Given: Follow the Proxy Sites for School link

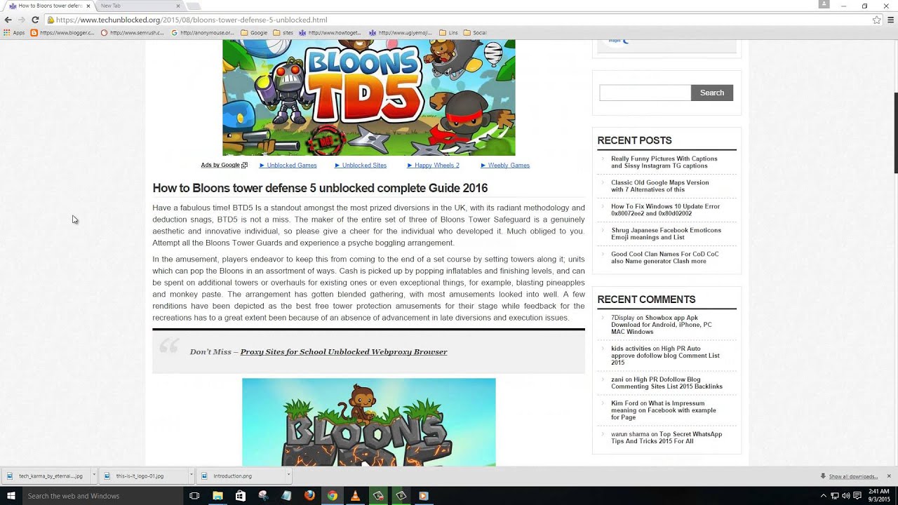Looking at the screenshot, I should [x=344, y=352].
